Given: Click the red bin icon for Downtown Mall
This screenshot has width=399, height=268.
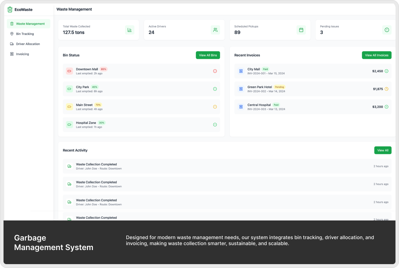Looking at the screenshot, I should coord(69,71).
